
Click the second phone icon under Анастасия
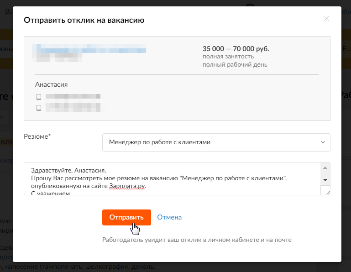[x=39, y=108]
